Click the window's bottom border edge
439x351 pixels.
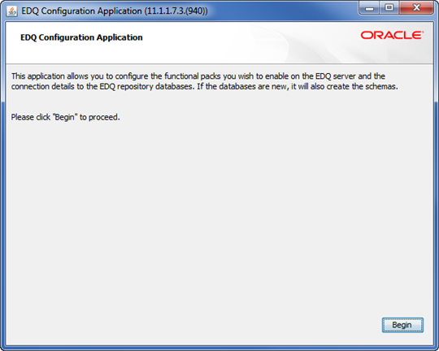219,348
